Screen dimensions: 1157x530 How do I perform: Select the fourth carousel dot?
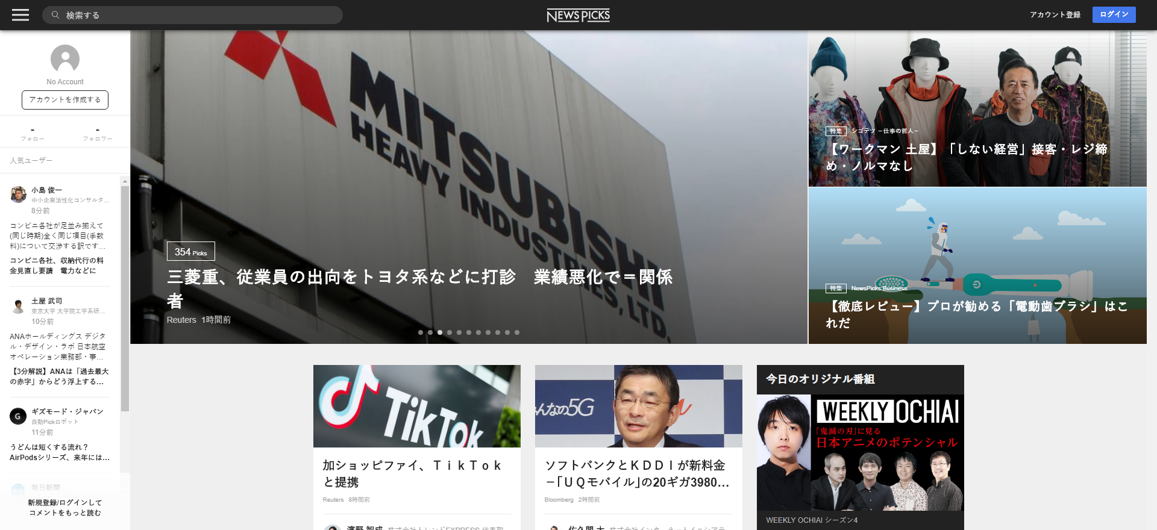tap(450, 332)
